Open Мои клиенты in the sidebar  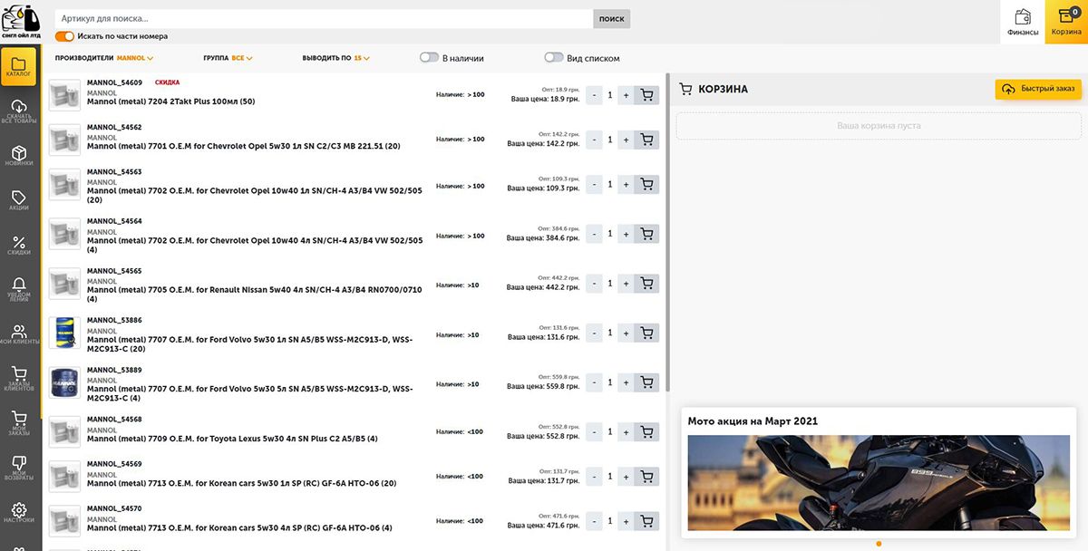(x=19, y=333)
